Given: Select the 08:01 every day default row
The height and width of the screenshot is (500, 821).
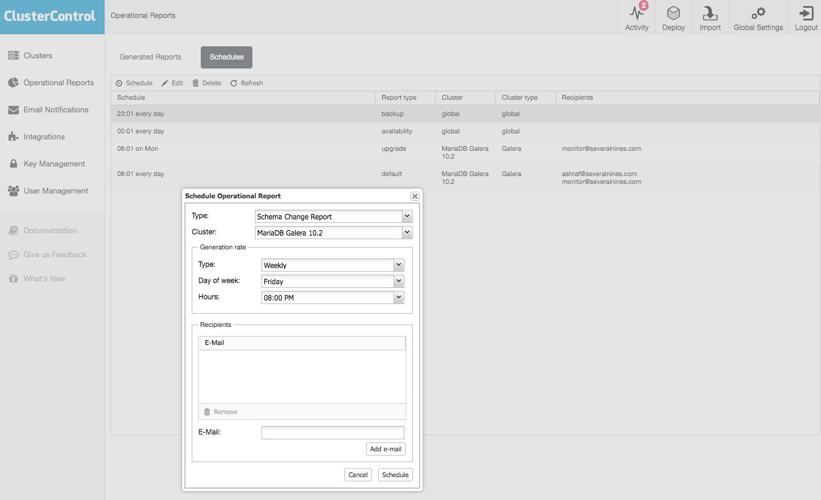Looking at the screenshot, I should (x=465, y=178).
